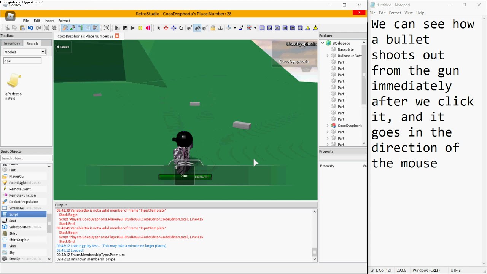
Task: Click the Anchor tool icon
Action: [220, 28]
